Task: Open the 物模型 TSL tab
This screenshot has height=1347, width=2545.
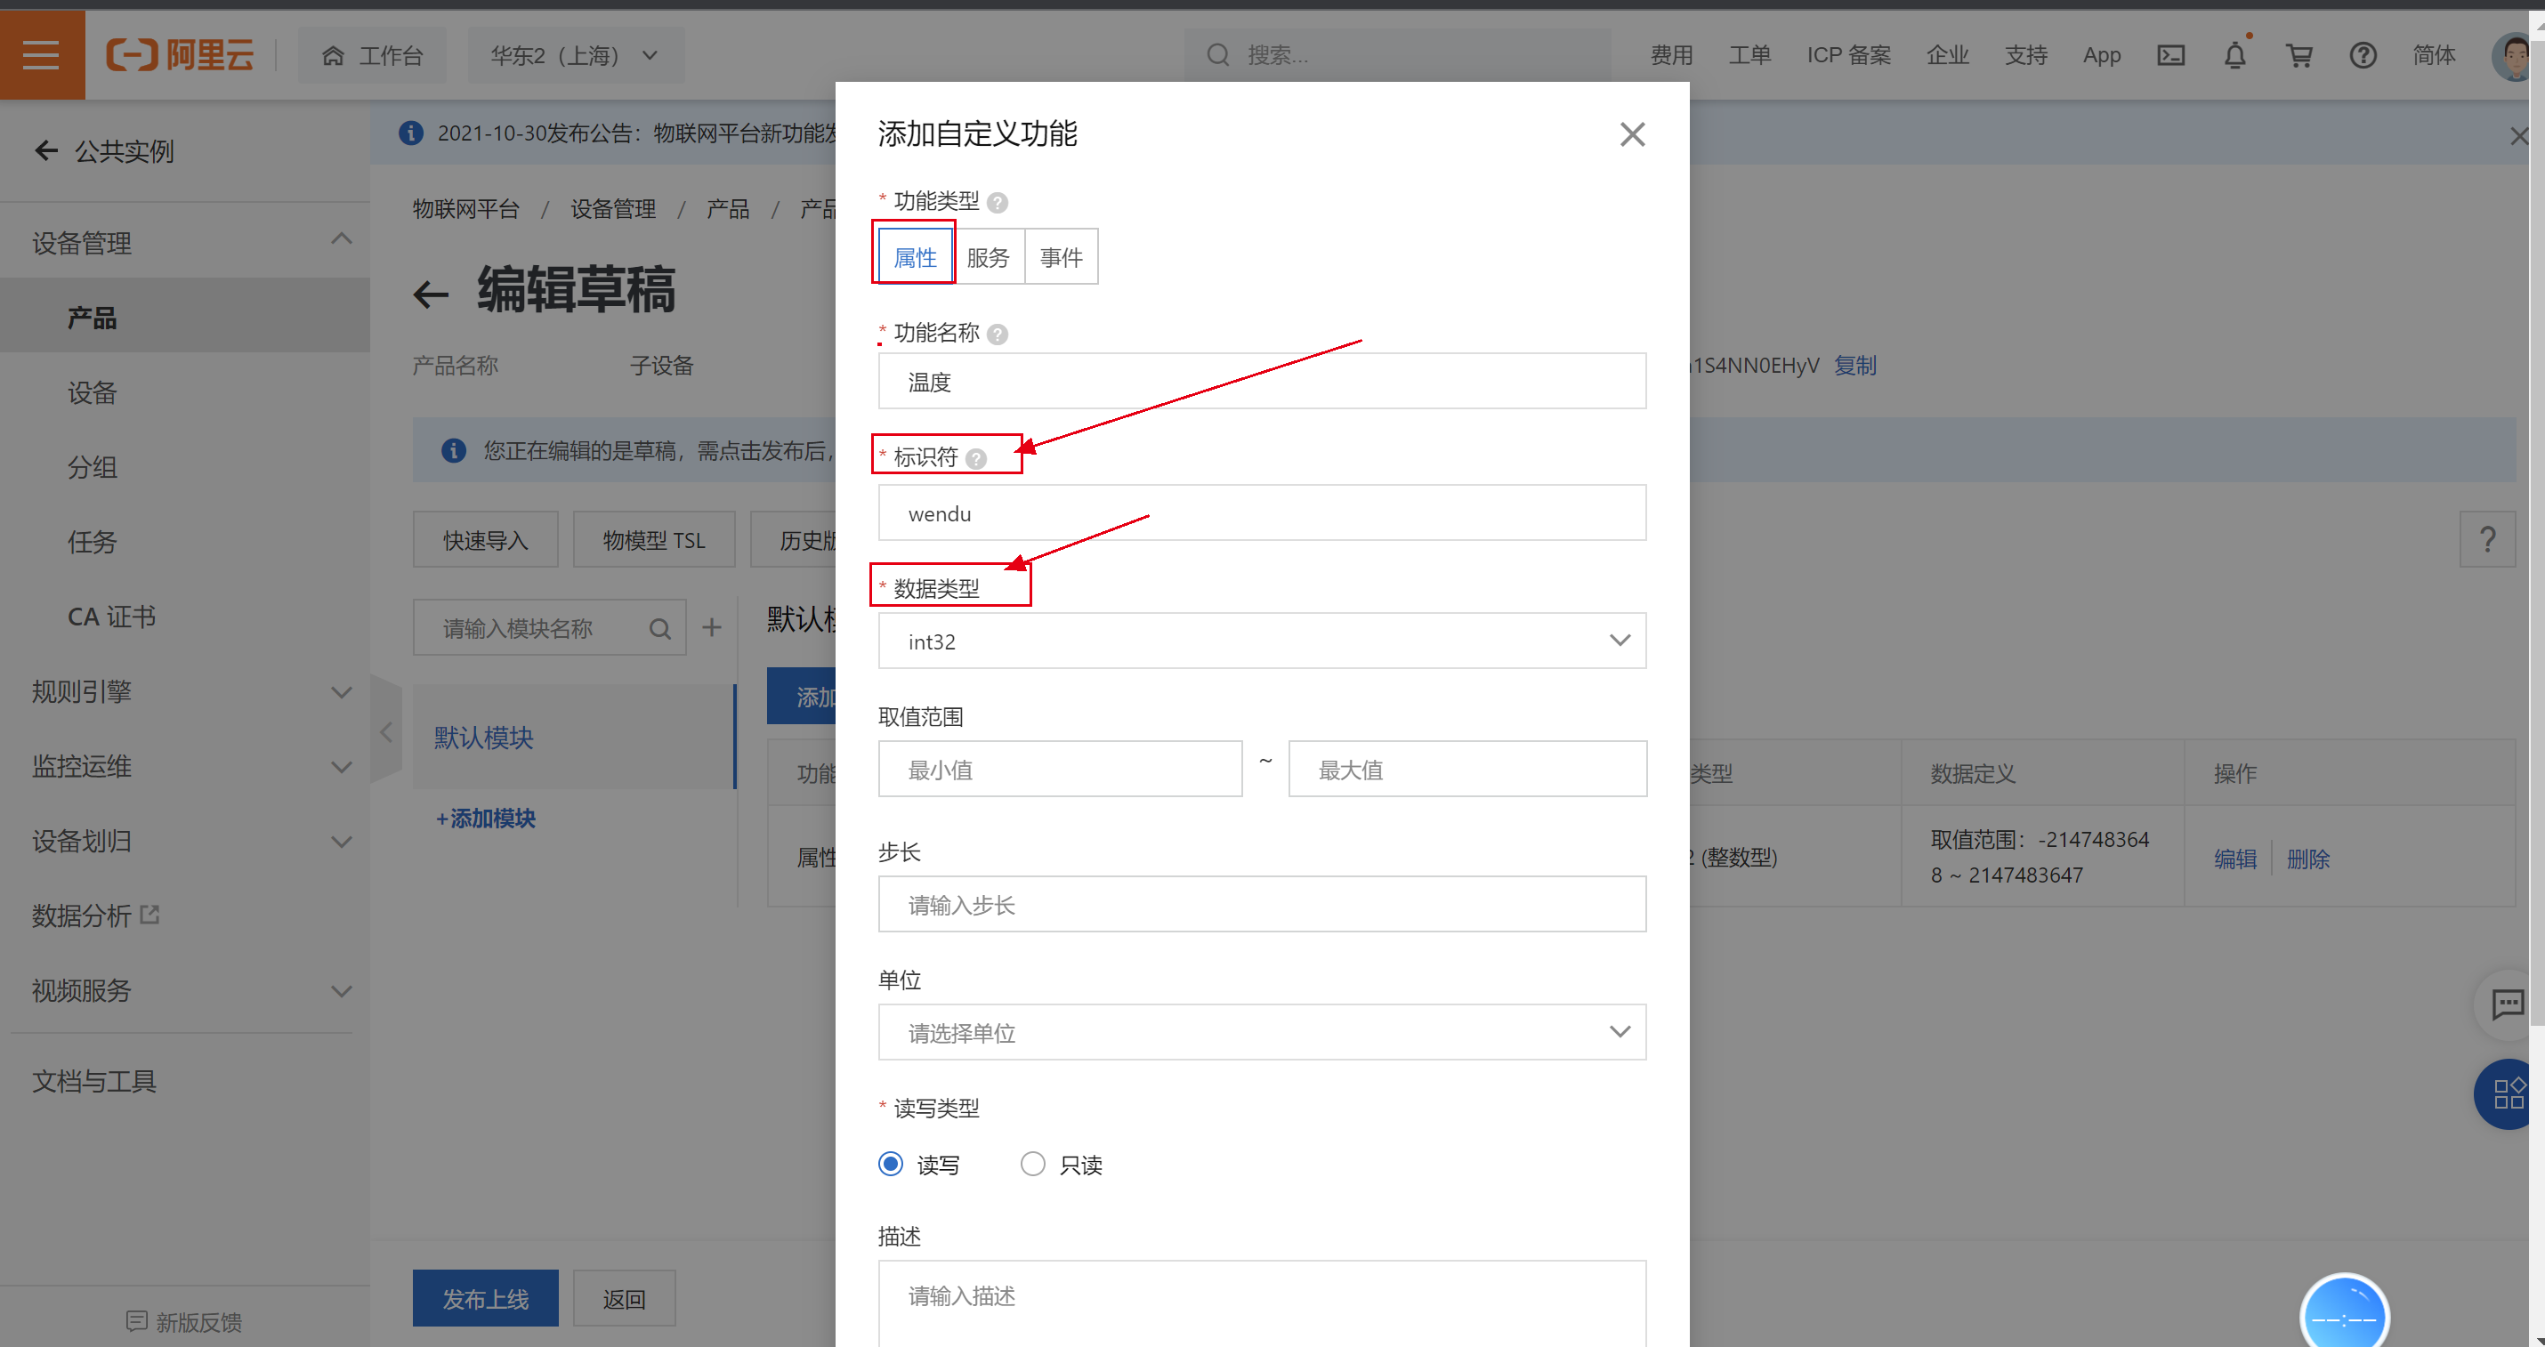Action: [653, 540]
